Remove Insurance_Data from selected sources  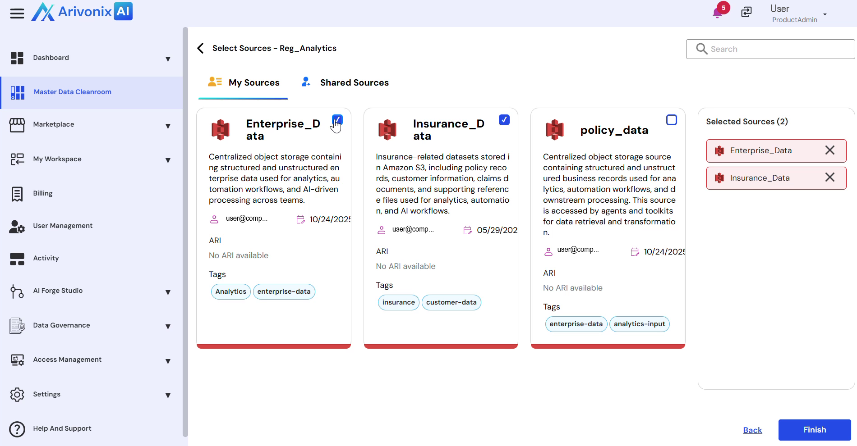(x=829, y=178)
